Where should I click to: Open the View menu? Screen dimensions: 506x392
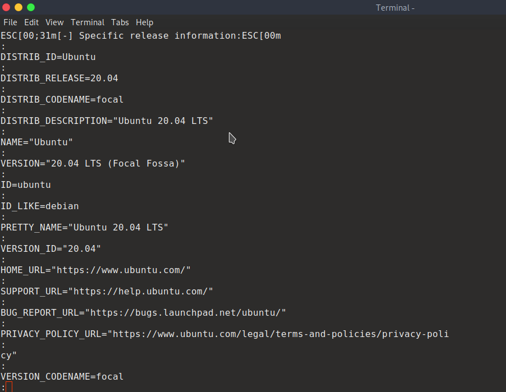(54, 22)
